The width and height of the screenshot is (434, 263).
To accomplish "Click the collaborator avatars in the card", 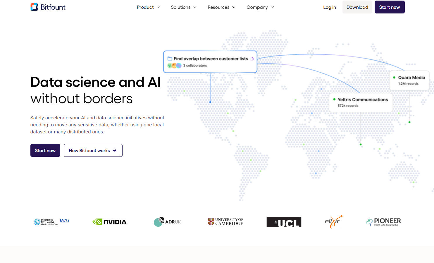I will pos(174,66).
